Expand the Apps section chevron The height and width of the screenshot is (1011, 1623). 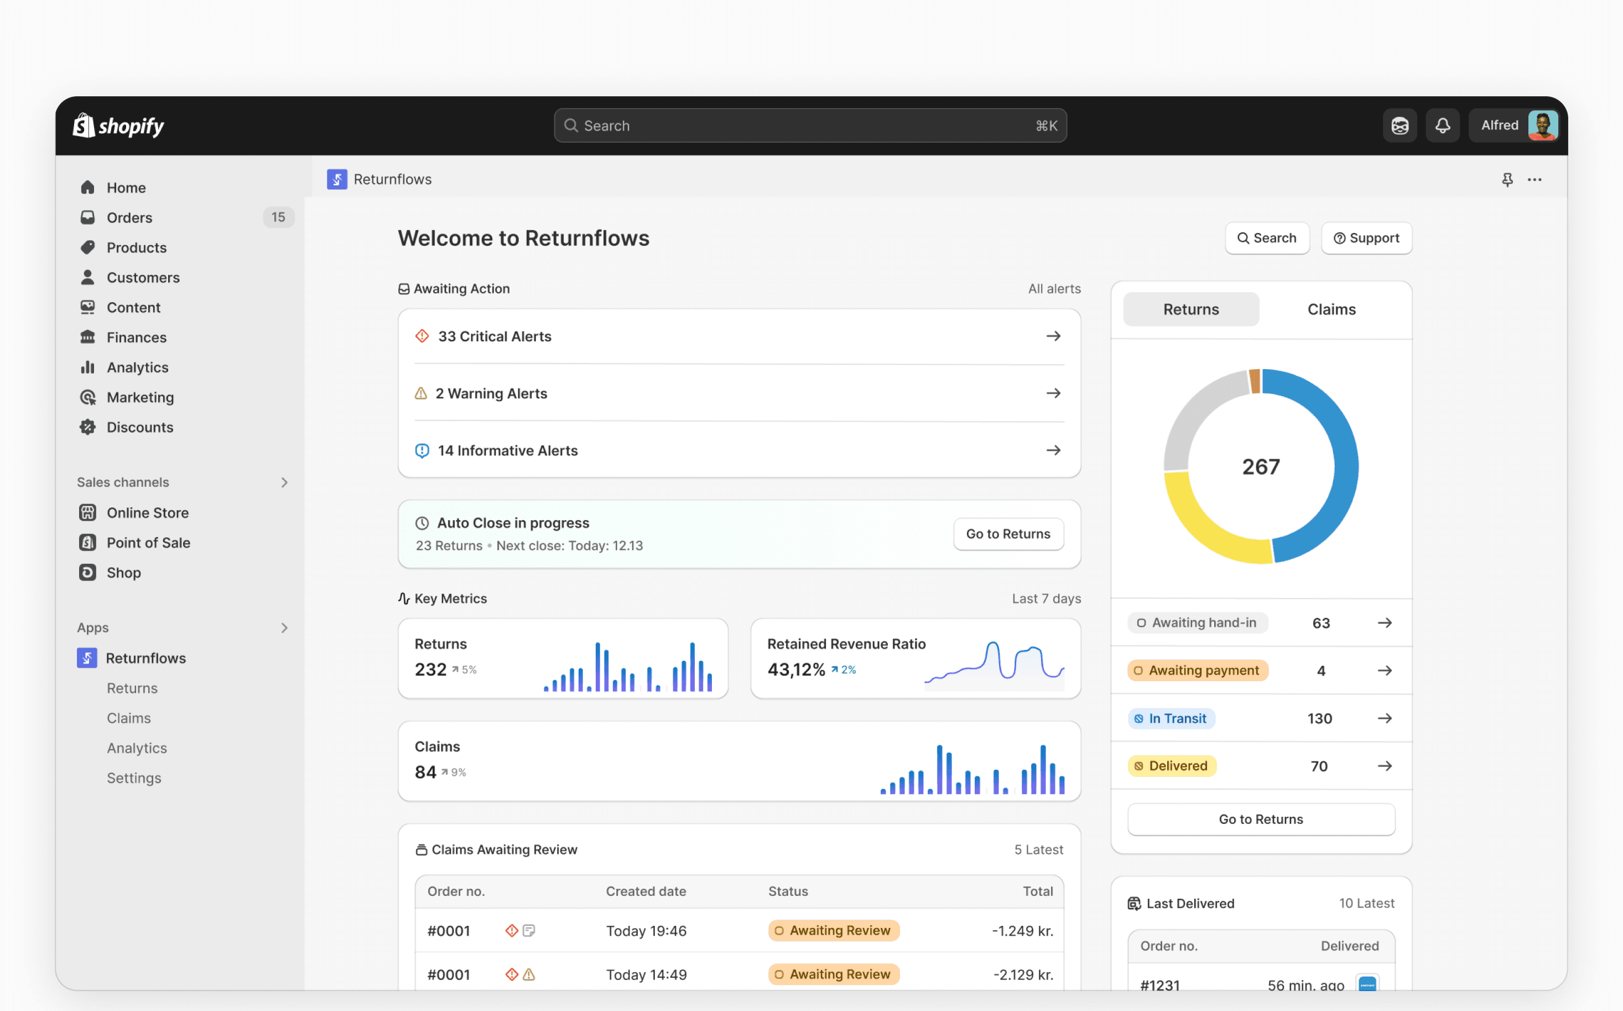pos(284,627)
